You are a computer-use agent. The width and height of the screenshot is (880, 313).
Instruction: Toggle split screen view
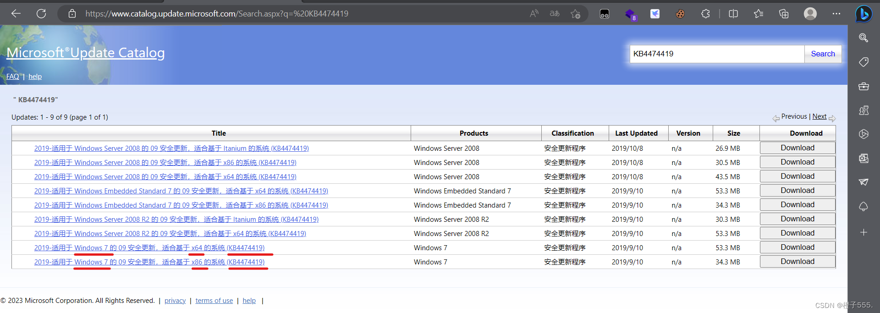(733, 14)
